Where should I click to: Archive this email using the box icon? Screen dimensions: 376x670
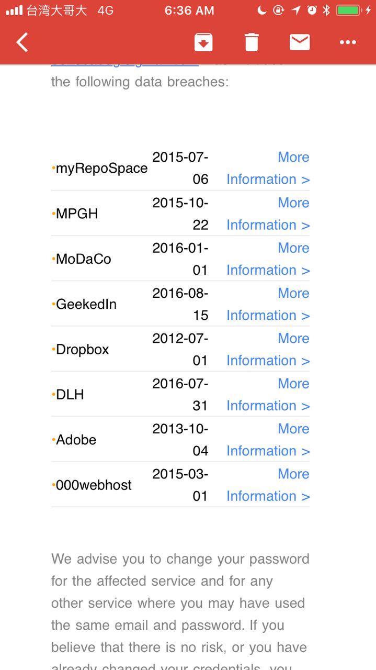(x=203, y=42)
